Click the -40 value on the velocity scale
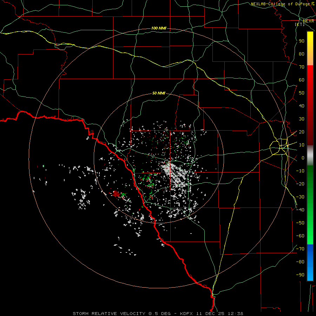The image size is (316, 316). coord(300,210)
